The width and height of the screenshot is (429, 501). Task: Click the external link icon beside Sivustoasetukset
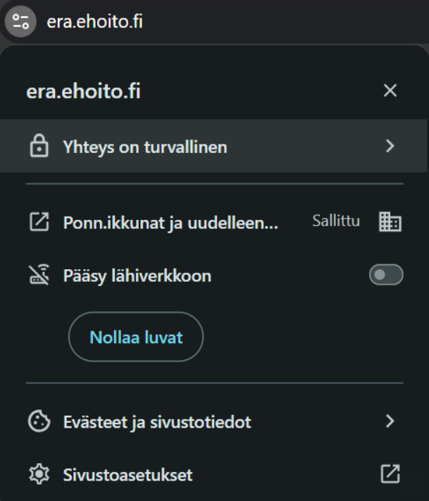[x=390, y=475]
